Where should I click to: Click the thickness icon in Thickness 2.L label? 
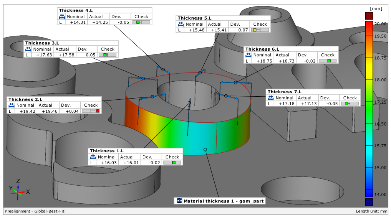(x=11, y=105)
